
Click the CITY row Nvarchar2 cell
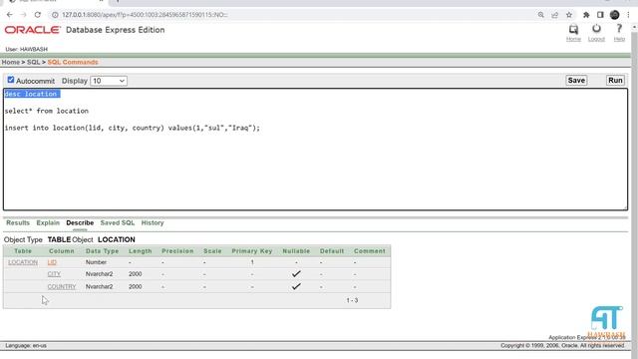click(100, 274)
